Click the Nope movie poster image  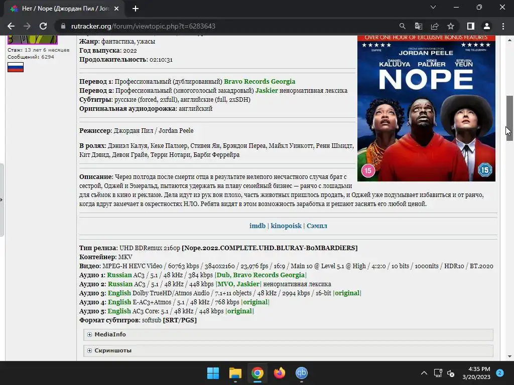[x=426, y=108]
